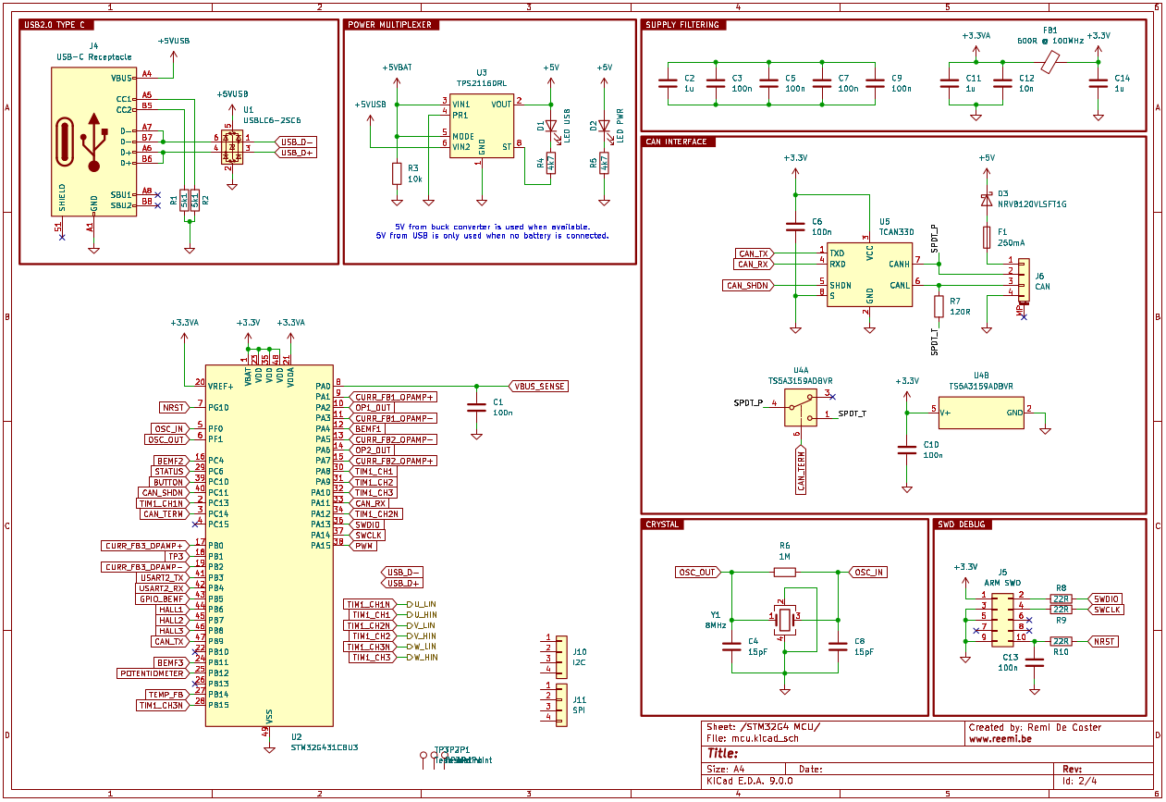1166x802 pixels.
Task: Select the U_LIN hierarchical label
Action: point(421,604)
